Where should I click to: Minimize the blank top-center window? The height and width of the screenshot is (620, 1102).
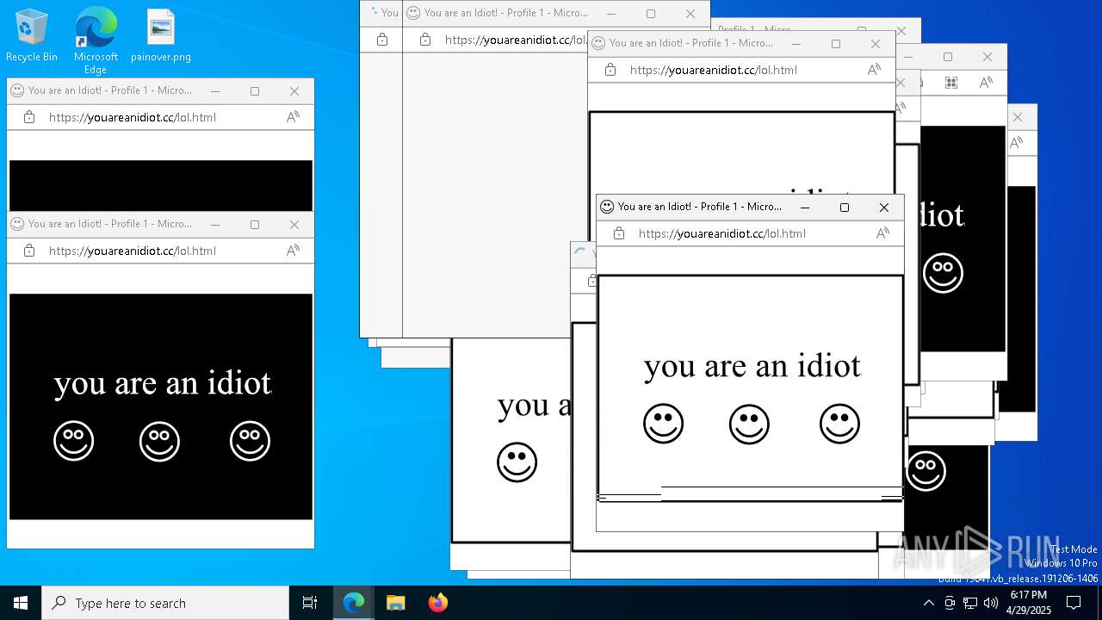611,13
